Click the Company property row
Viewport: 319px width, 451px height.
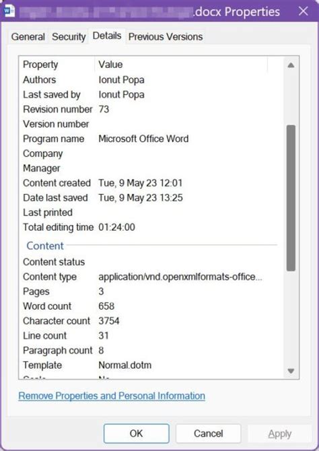point(151,153)
